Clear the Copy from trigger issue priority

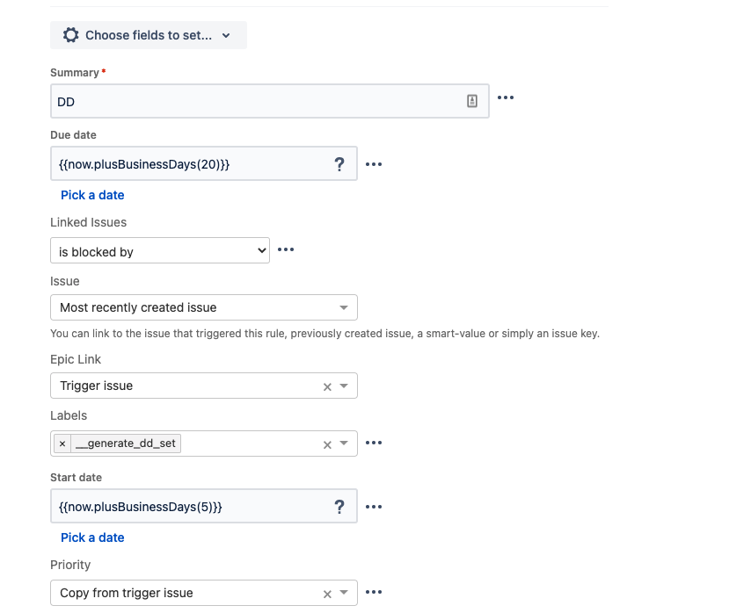click(x=327, y=594)
